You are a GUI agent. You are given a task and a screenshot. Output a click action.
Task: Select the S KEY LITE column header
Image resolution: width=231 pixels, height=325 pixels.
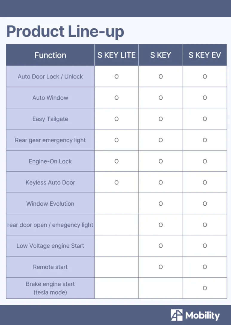[117, 55]
